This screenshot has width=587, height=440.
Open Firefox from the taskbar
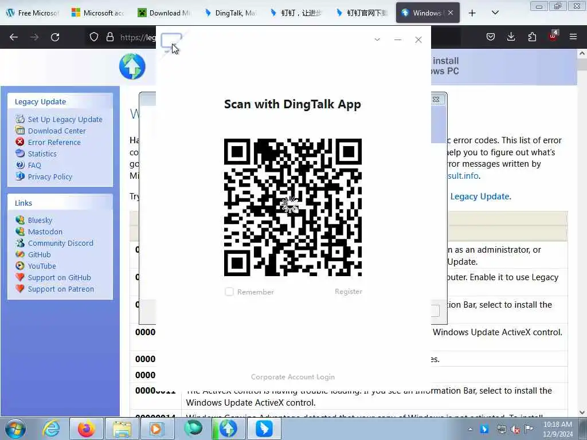tap(86, 429)
